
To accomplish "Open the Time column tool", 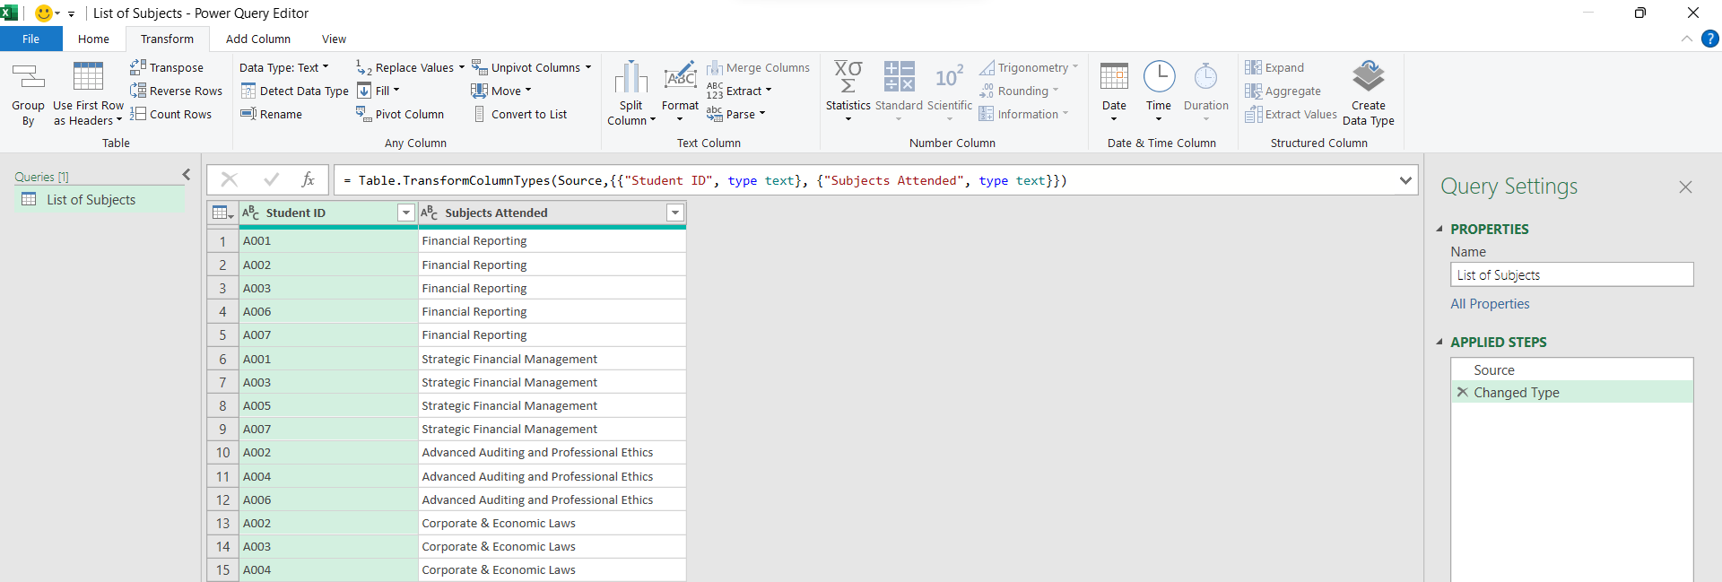I will coord(1159,92).
